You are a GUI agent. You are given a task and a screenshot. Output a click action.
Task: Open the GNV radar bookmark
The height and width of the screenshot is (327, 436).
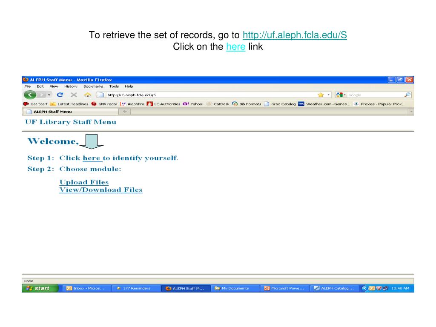[x=104, y=104]
